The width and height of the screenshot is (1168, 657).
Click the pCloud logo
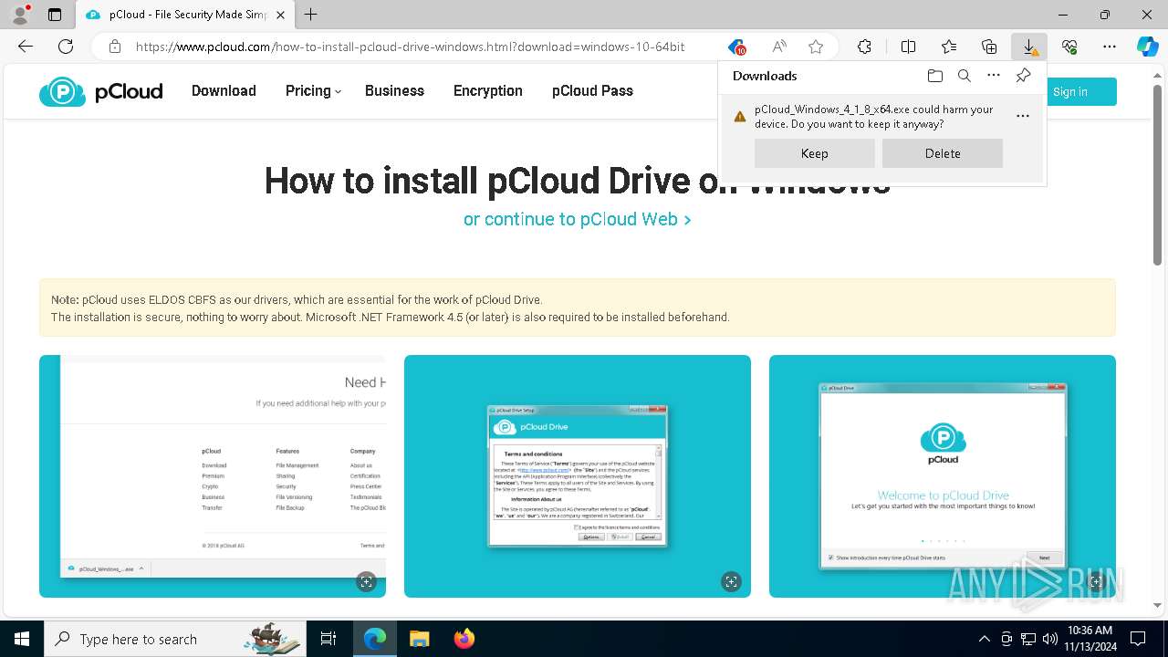(100, 91)
